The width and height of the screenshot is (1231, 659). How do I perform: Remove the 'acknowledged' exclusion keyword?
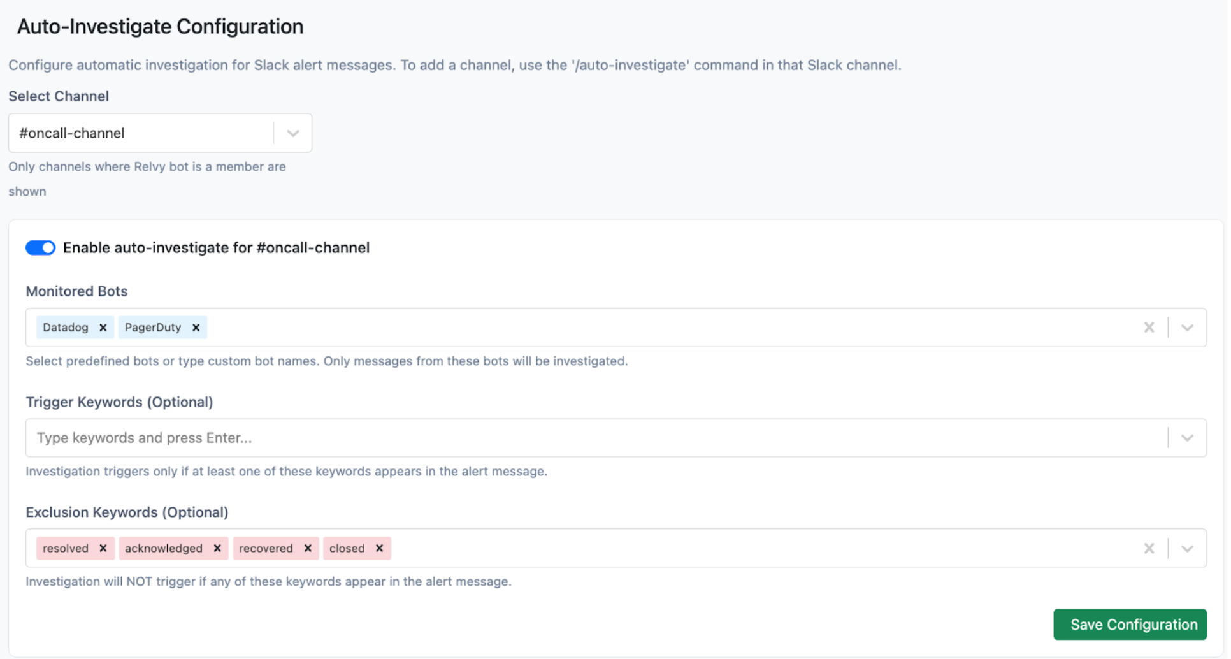click(x=217, y=548)
